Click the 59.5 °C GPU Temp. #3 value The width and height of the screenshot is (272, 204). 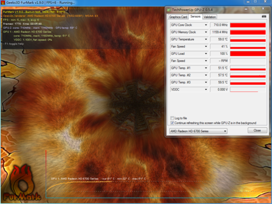219,82
